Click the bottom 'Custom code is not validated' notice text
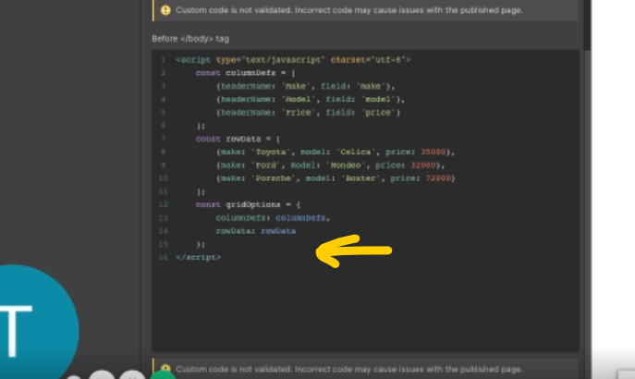Screen dimensions: 635x379 pyautogui.click(x=349, y=369)
